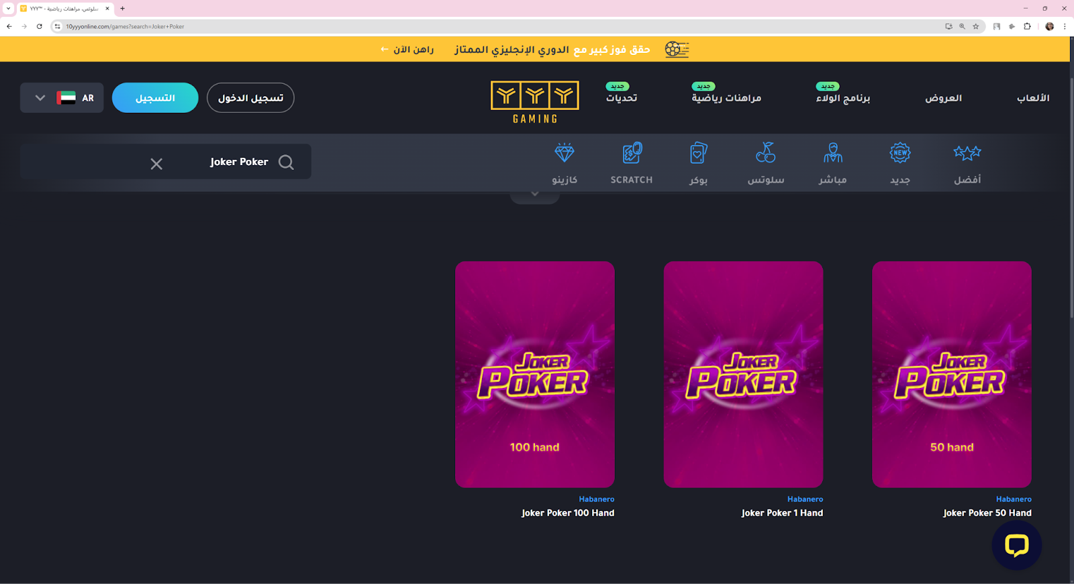The height and width of the screenshot is (584, 1074).
Task: Open the three stars Best category
Action: click(967, 153)
